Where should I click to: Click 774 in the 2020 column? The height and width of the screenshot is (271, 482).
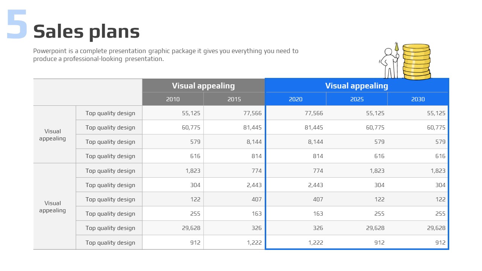(318, 171)
